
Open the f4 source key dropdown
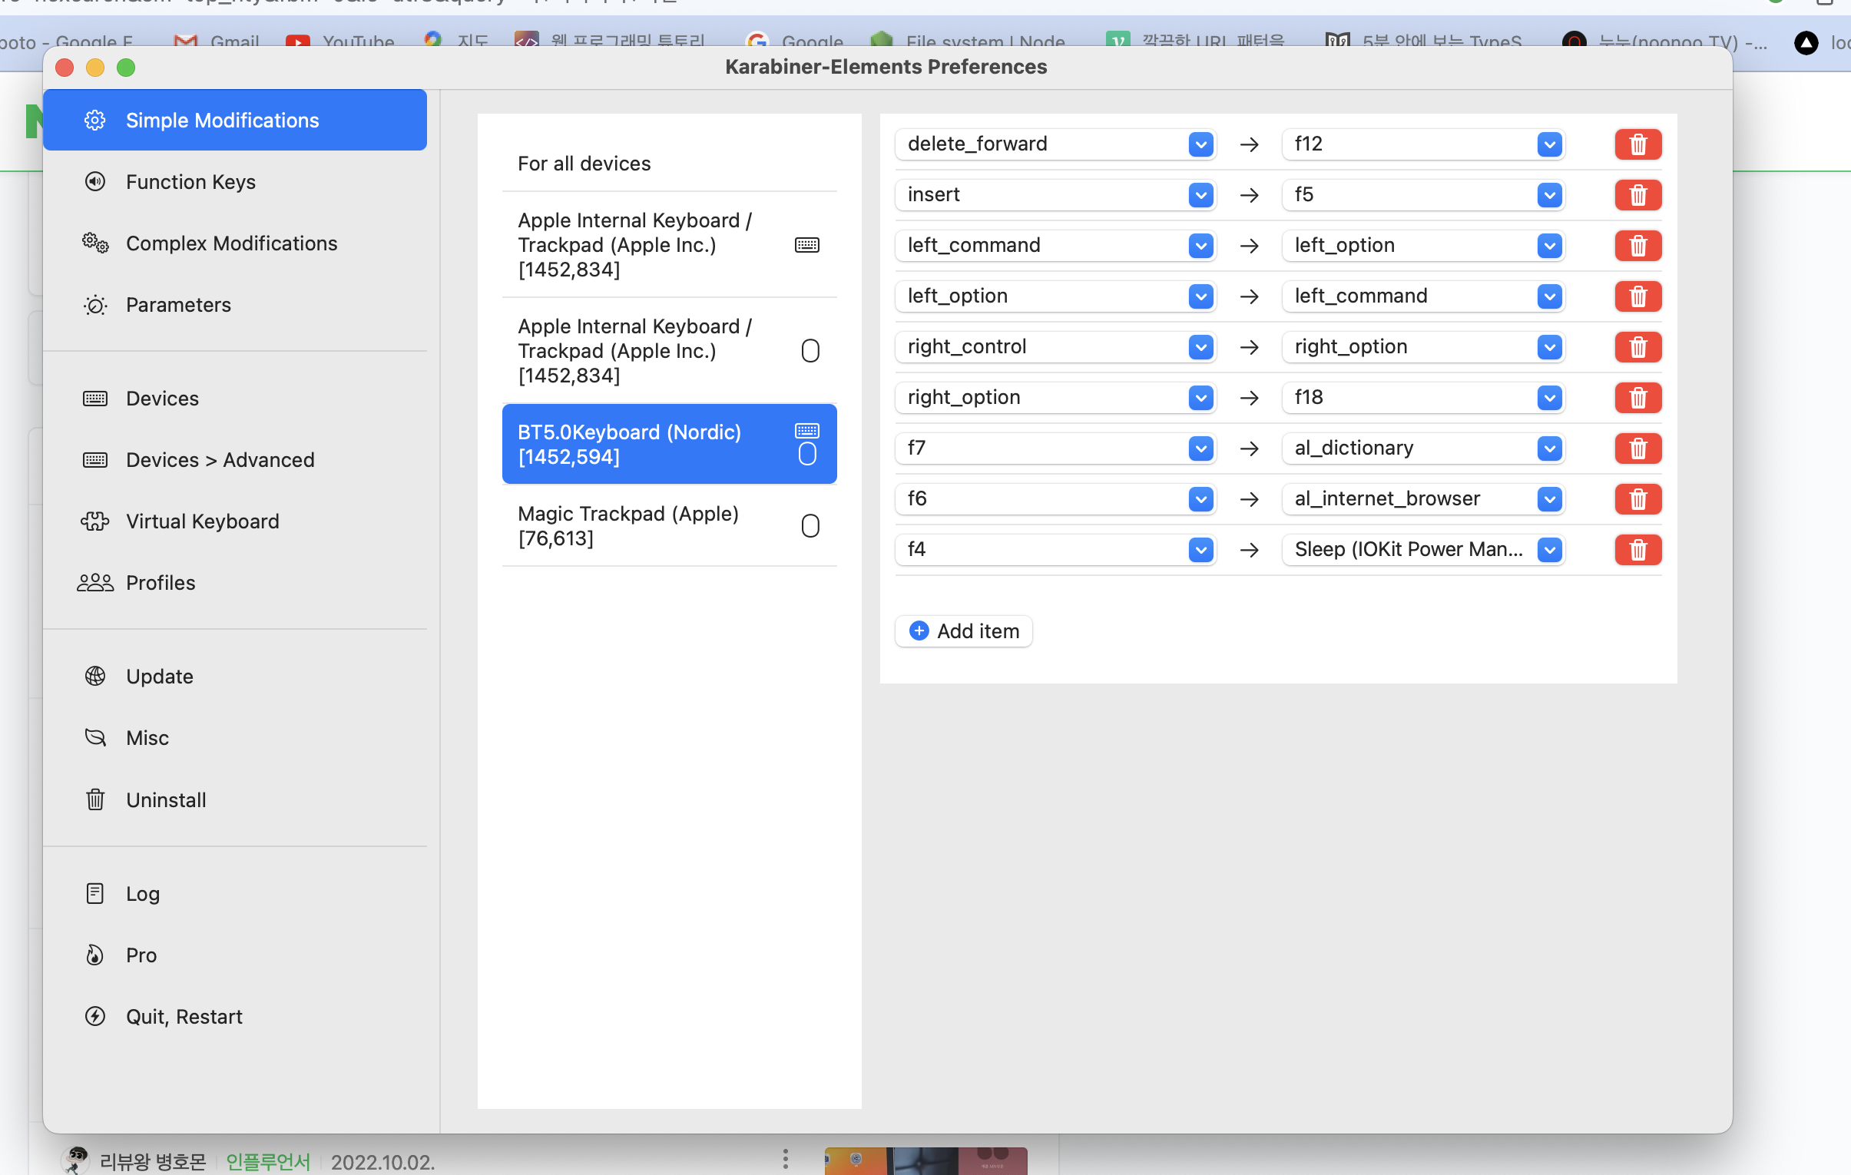pyautogui.click(x=1055, y=549)
